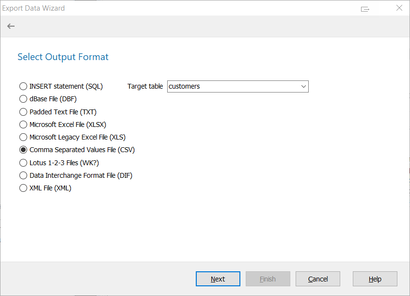
Task: Select Data Interchange Format File (DIF)
Action: coord(23,175)
